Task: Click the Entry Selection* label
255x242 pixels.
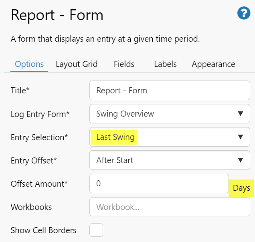Action: [39, 137]
